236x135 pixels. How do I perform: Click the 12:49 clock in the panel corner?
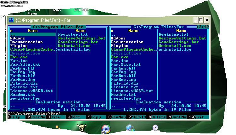tap(203, 27)
